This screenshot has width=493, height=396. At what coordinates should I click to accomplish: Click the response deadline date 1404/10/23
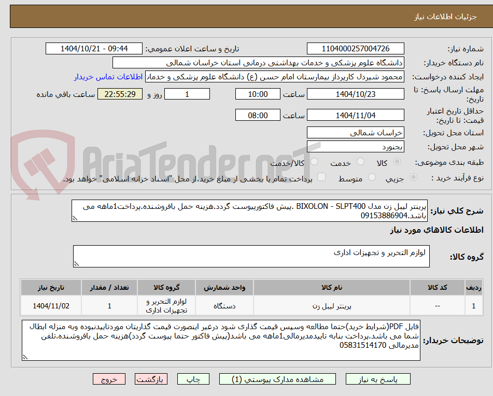(355, 94)
